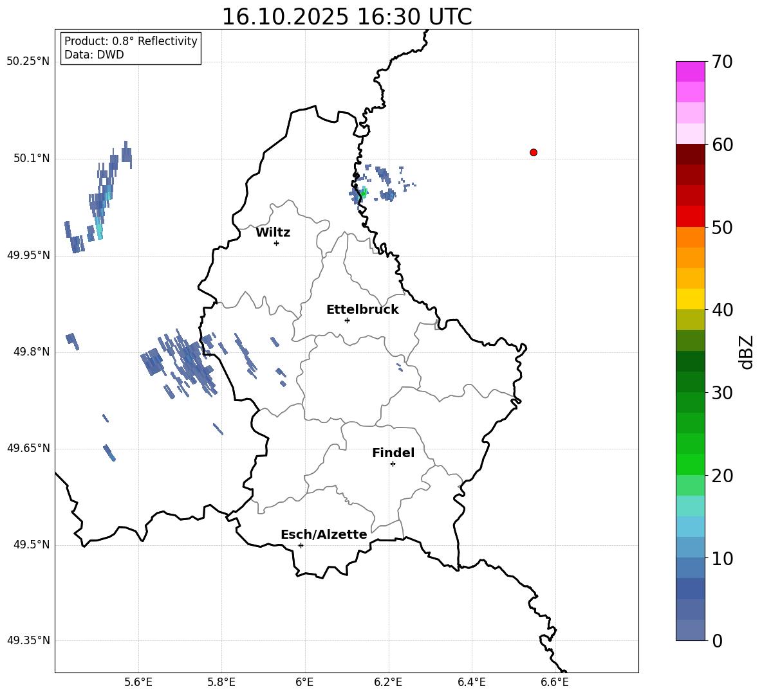Click the dark red colorbar segment below 60
Viewport: 762px width, 695px height.
[x=691, y=154]
